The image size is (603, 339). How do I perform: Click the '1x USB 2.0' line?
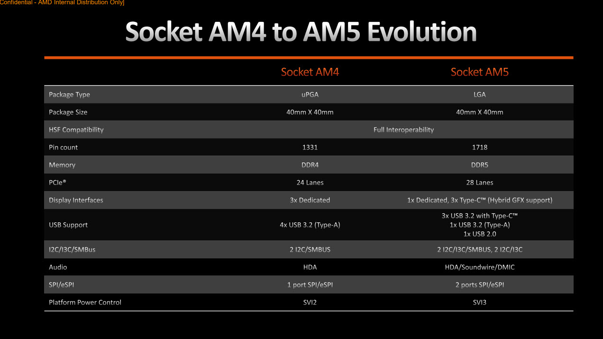point(480,234)
